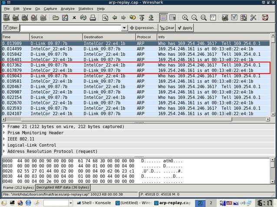277x207 pixels.
Task: Toggle auto-scroll in live capture
Action: [172, 18]
